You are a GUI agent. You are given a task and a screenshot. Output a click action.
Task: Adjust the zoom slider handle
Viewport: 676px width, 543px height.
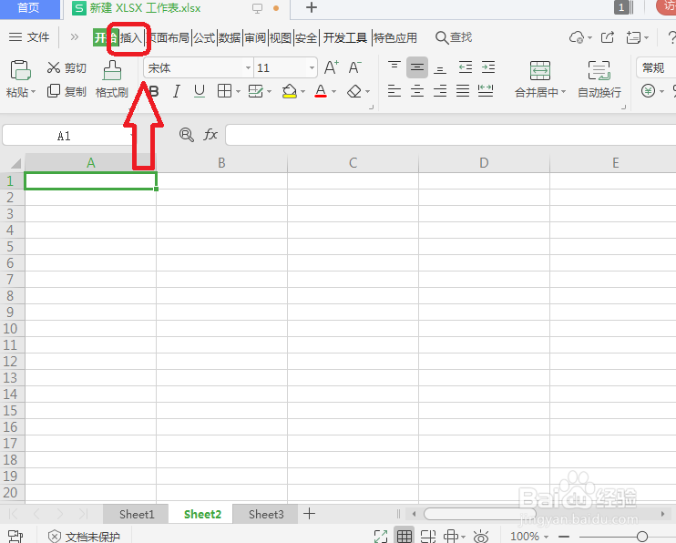[x=642, y=536]
